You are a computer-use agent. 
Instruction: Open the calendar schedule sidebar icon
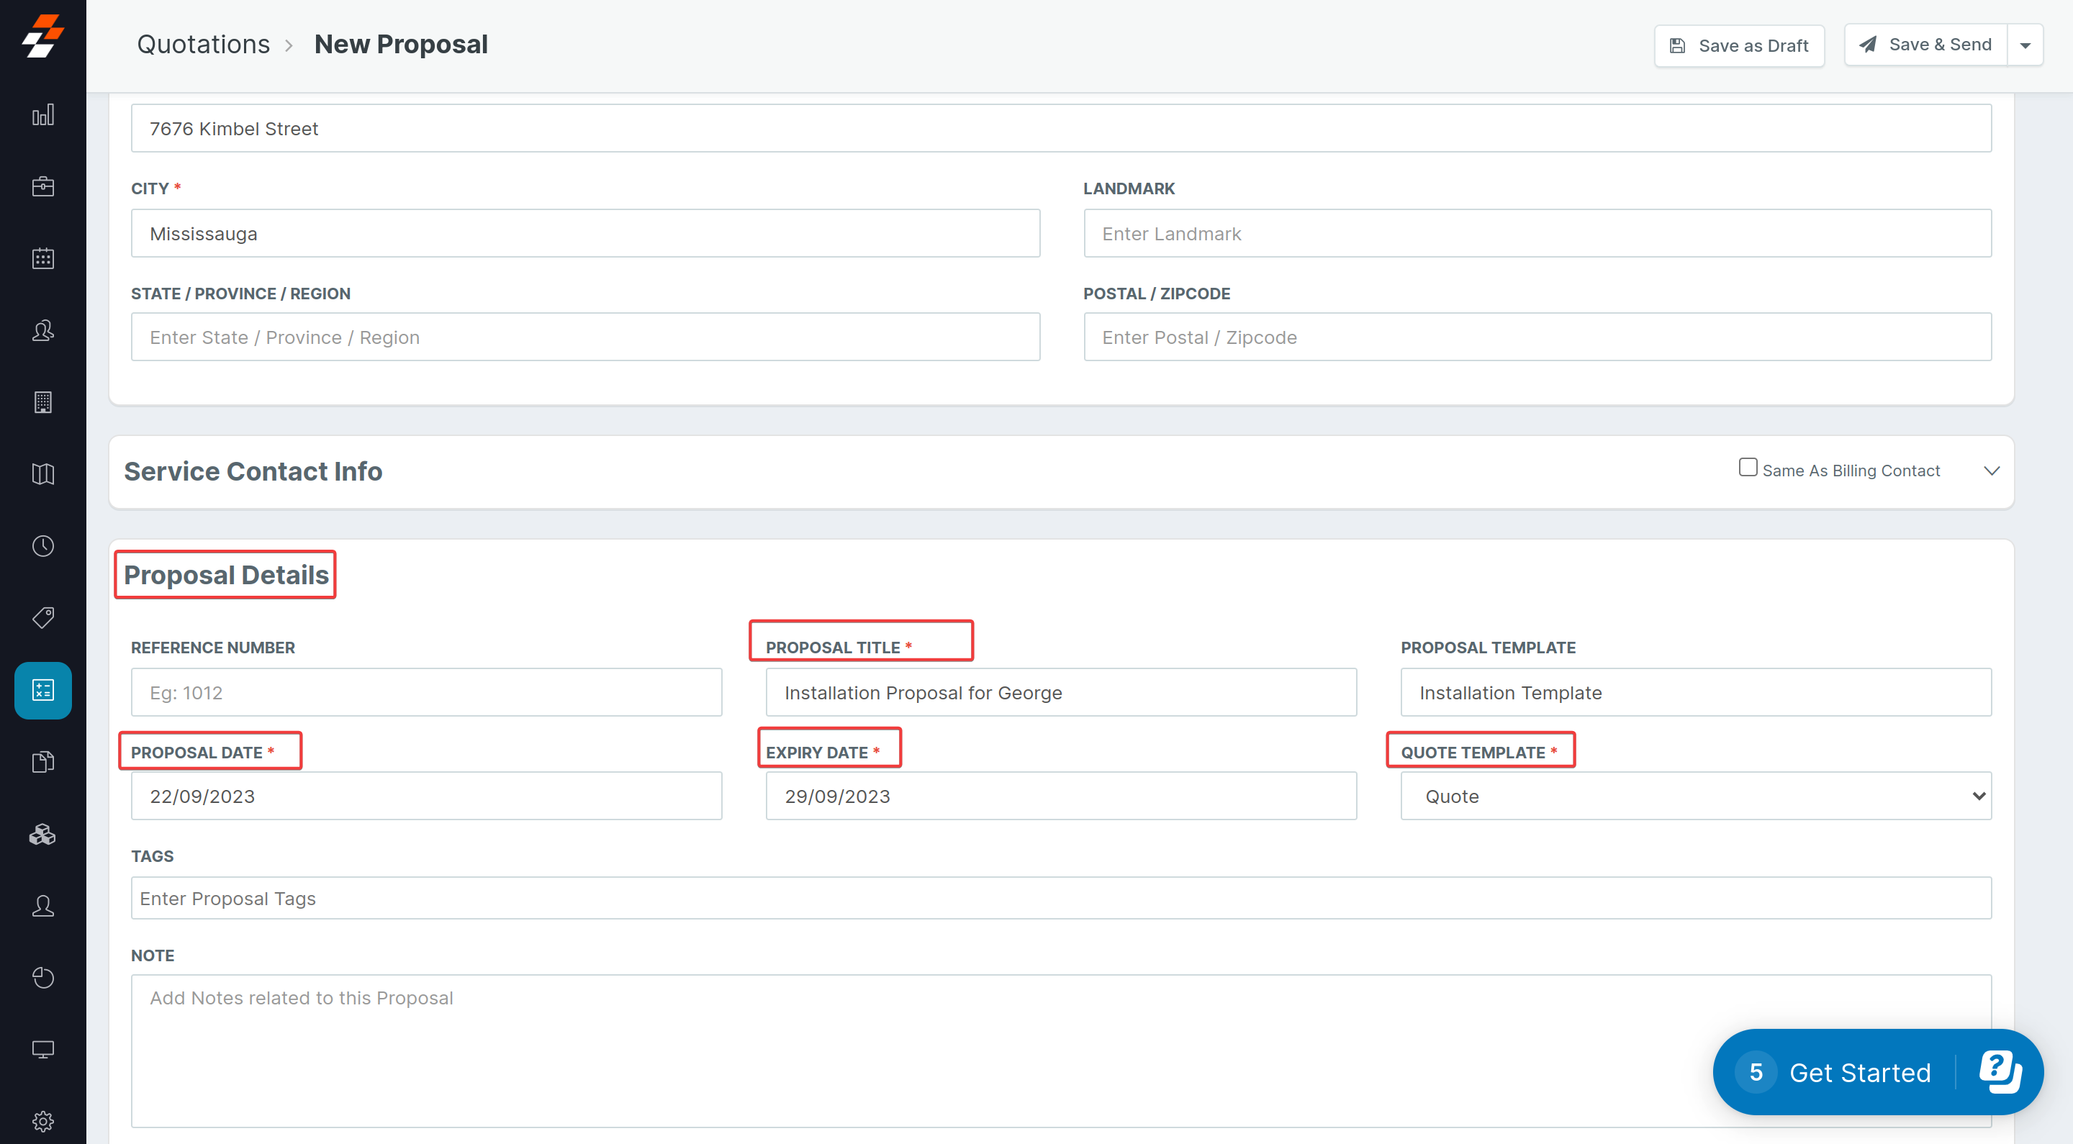[42, 258]
